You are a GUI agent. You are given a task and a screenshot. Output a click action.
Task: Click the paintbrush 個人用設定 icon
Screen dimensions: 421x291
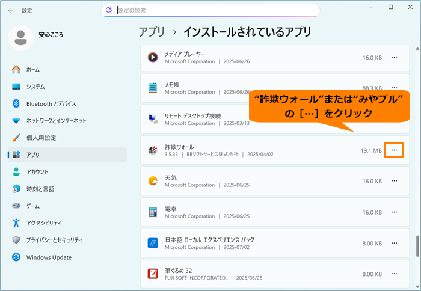16,138
